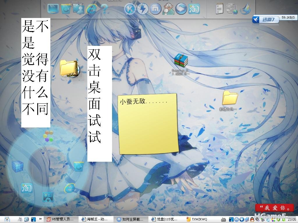Image resolution: width=298 pixels, height=223 pixels.
Task: Open the notepad icon in the top dock
Action: [x=219, y=8]
